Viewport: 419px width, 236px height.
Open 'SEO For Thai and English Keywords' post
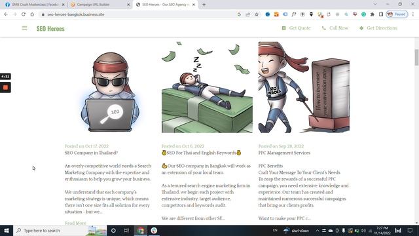[x=202, y=153]
